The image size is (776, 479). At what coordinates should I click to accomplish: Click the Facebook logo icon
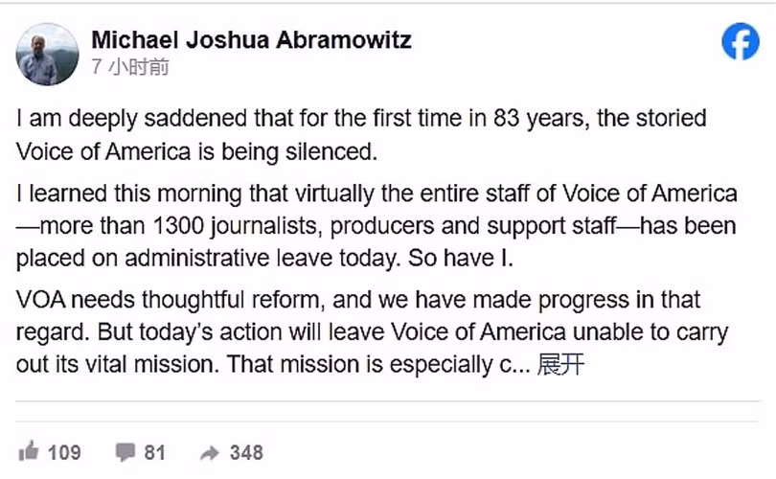pyautogui.click(x=740, y=42)
